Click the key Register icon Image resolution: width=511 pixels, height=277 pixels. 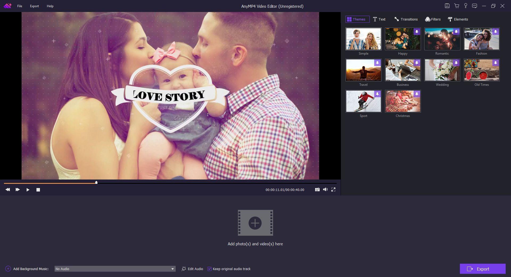coord(465,6)
